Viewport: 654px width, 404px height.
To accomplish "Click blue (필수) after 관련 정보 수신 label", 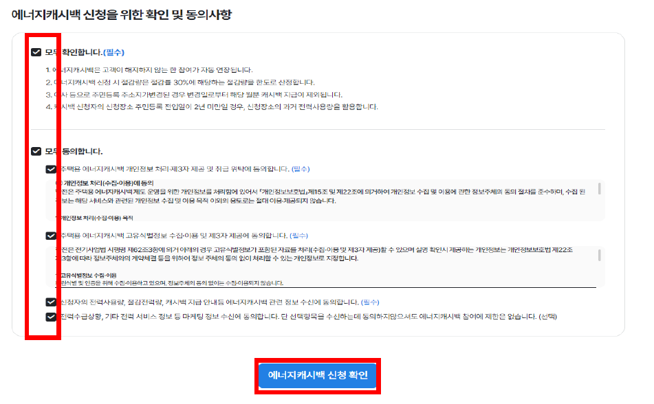I will pyautogui.click(x=370, y=302).
